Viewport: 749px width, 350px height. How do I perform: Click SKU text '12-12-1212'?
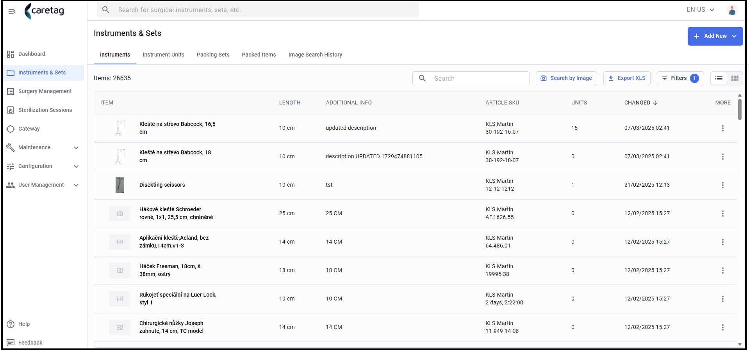[499, 189]
